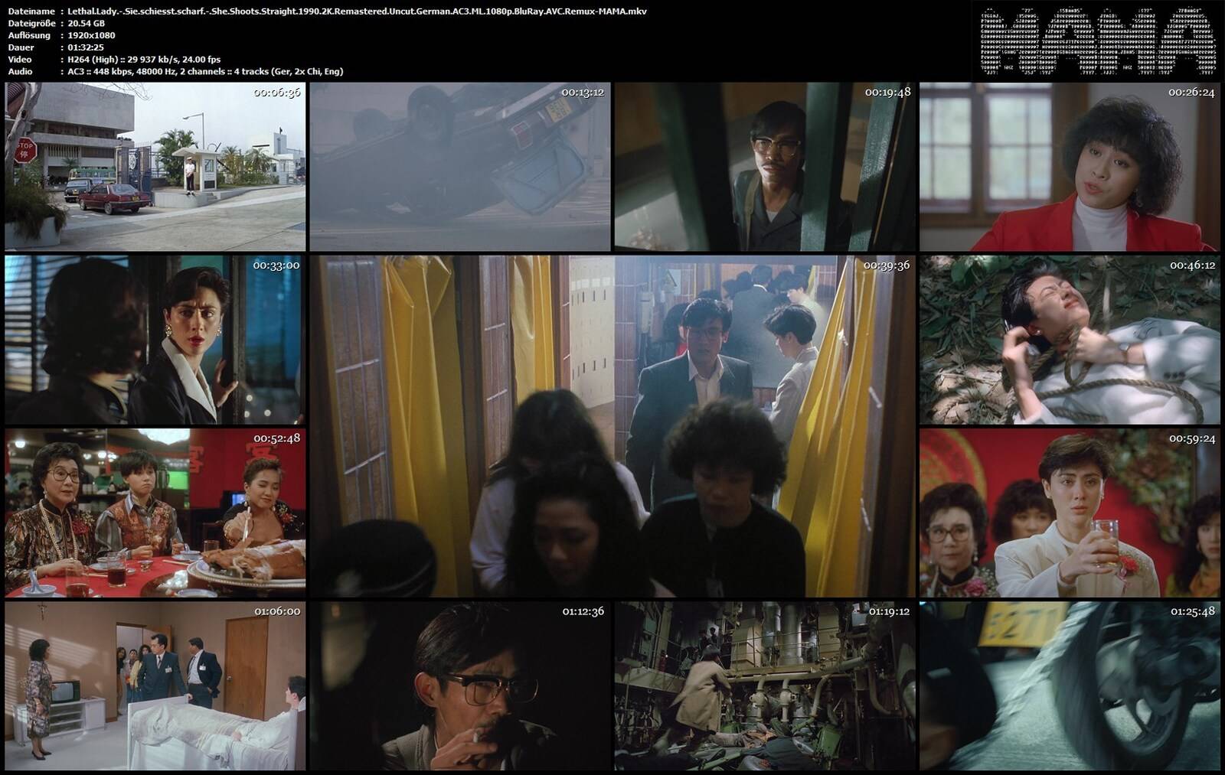1225x775 pixels.
Task: Select the motorcycle wheel thumbnail at 01:25:48
Action: tap(1070, 686)
